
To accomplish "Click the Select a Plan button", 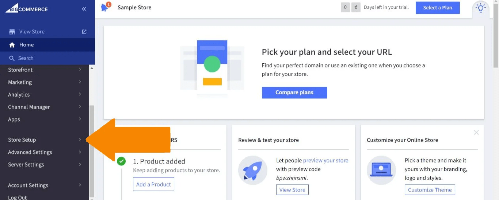I will 437,8.
